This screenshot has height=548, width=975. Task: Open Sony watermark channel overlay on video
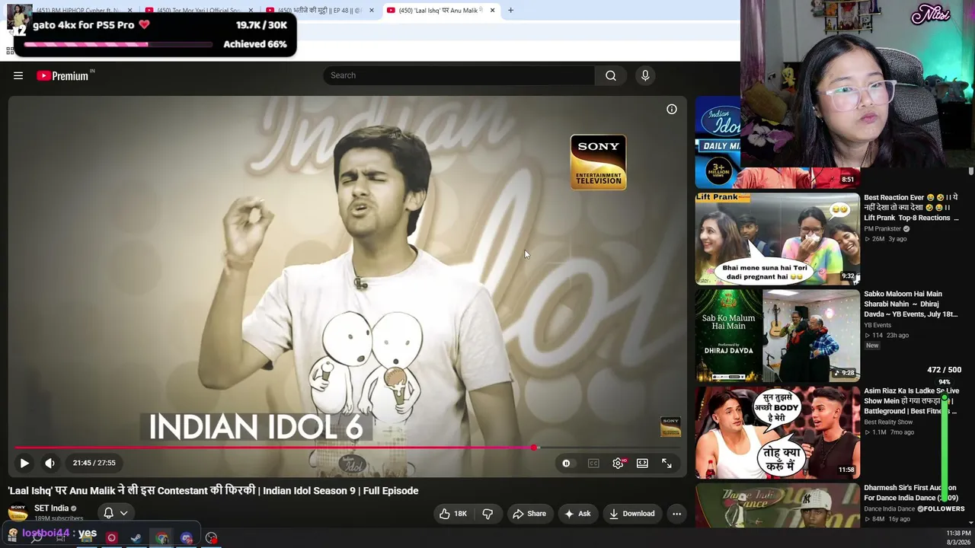pyautogui.click(x=670, y=427)
